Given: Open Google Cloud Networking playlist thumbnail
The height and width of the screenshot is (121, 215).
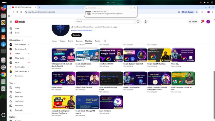Looking at the screenshot, I should (x=159, y=55).
